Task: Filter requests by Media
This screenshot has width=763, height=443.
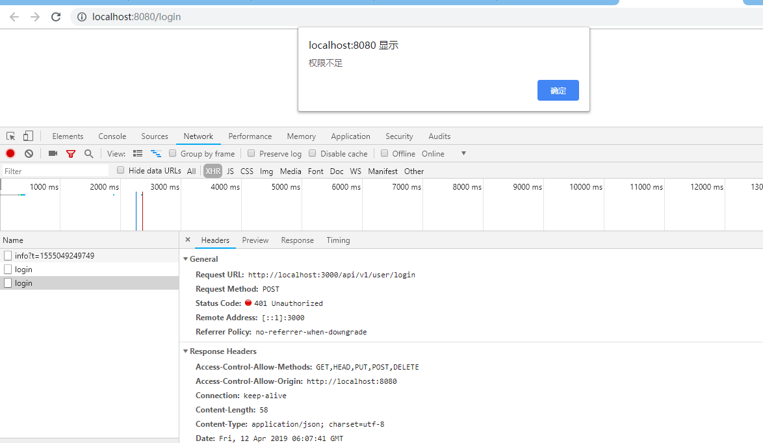Action: click(x=291, y=171)
